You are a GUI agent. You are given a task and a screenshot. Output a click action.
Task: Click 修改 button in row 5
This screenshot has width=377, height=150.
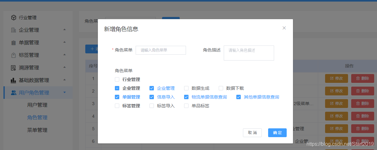click(x=336, y=129)
